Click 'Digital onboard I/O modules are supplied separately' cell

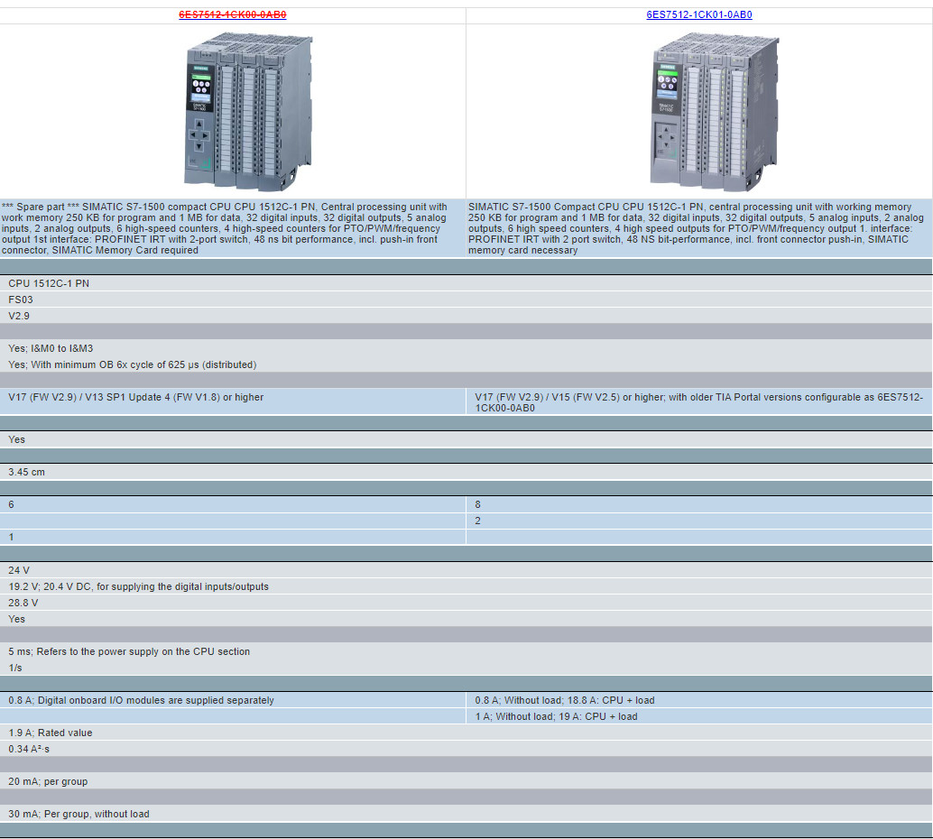(233, 701)
